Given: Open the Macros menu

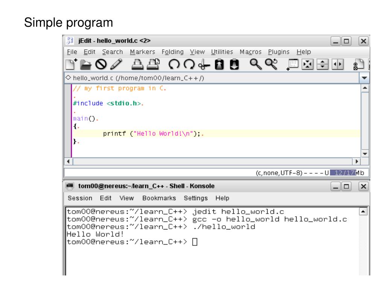Looking at the screenshot, I should [250, 52].
